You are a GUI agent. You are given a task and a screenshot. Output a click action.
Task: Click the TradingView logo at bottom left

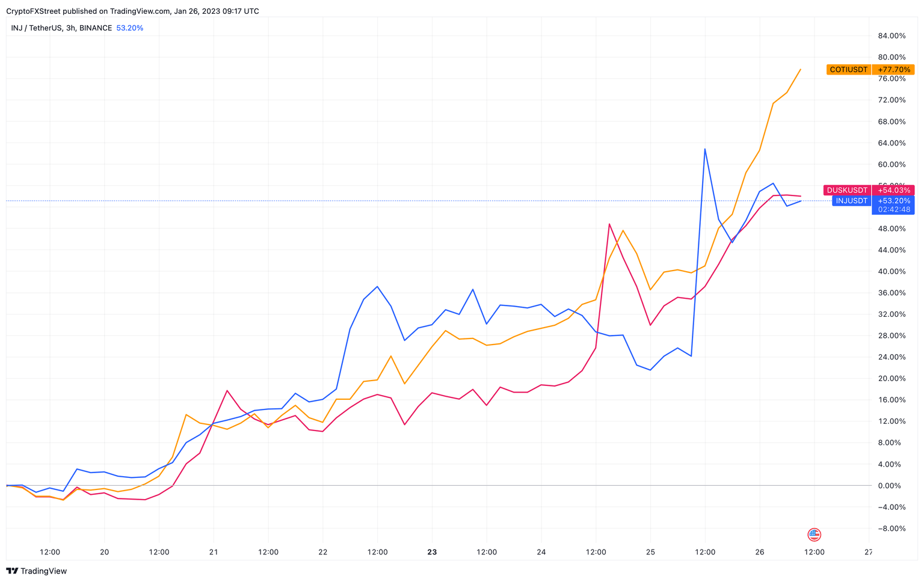tap(37, 571)
